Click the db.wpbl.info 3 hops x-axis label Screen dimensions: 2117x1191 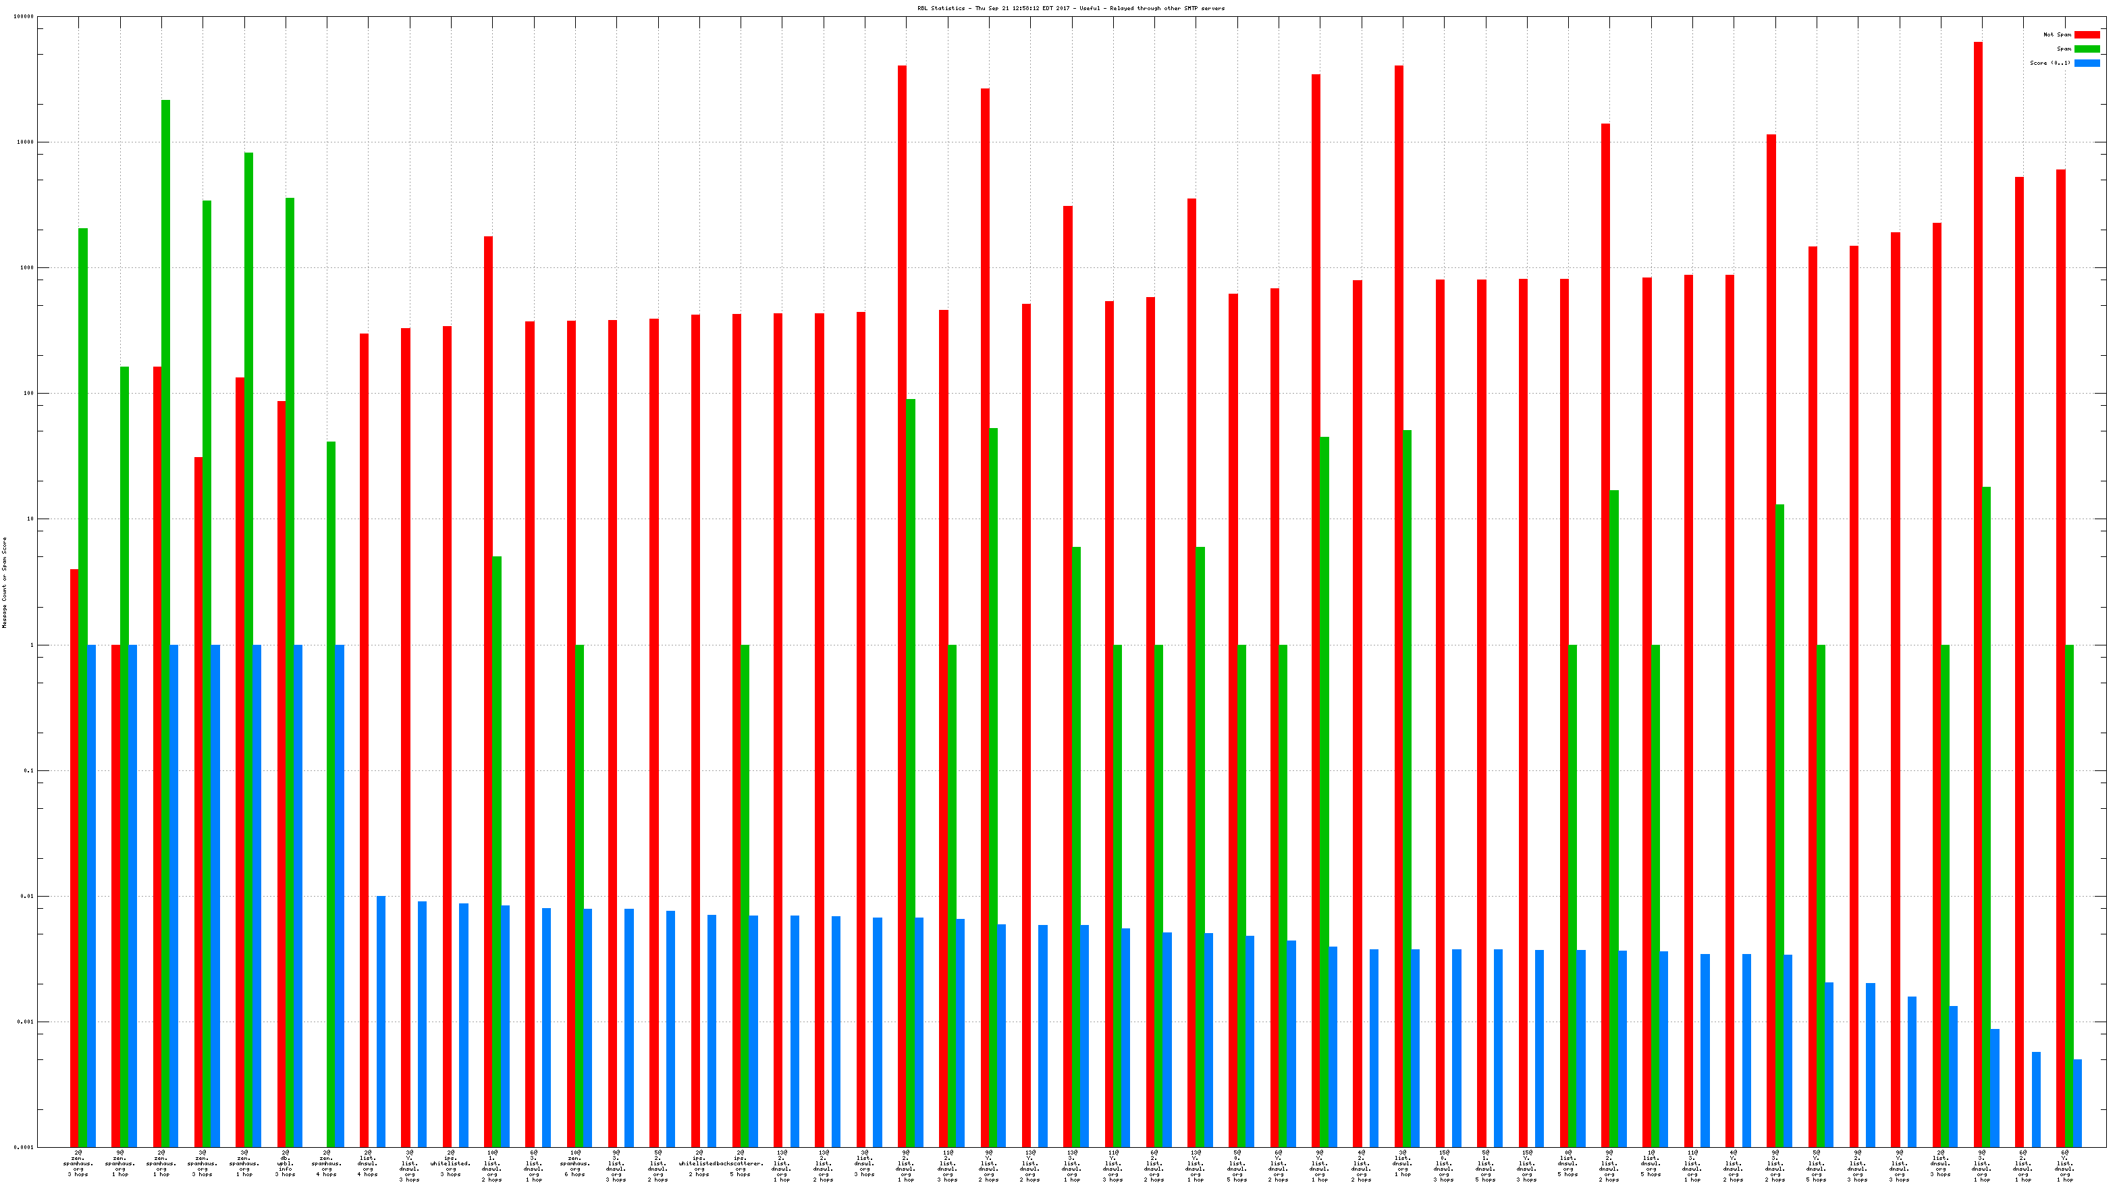point(285,1163)
